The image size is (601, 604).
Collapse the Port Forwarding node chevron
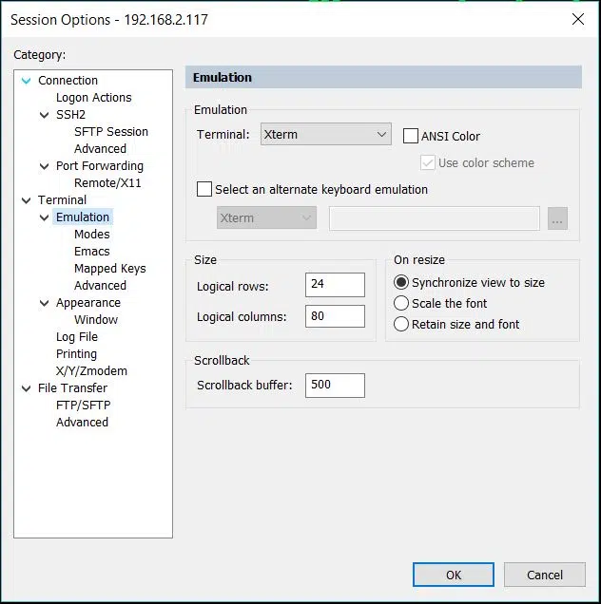tap(45, 166)
